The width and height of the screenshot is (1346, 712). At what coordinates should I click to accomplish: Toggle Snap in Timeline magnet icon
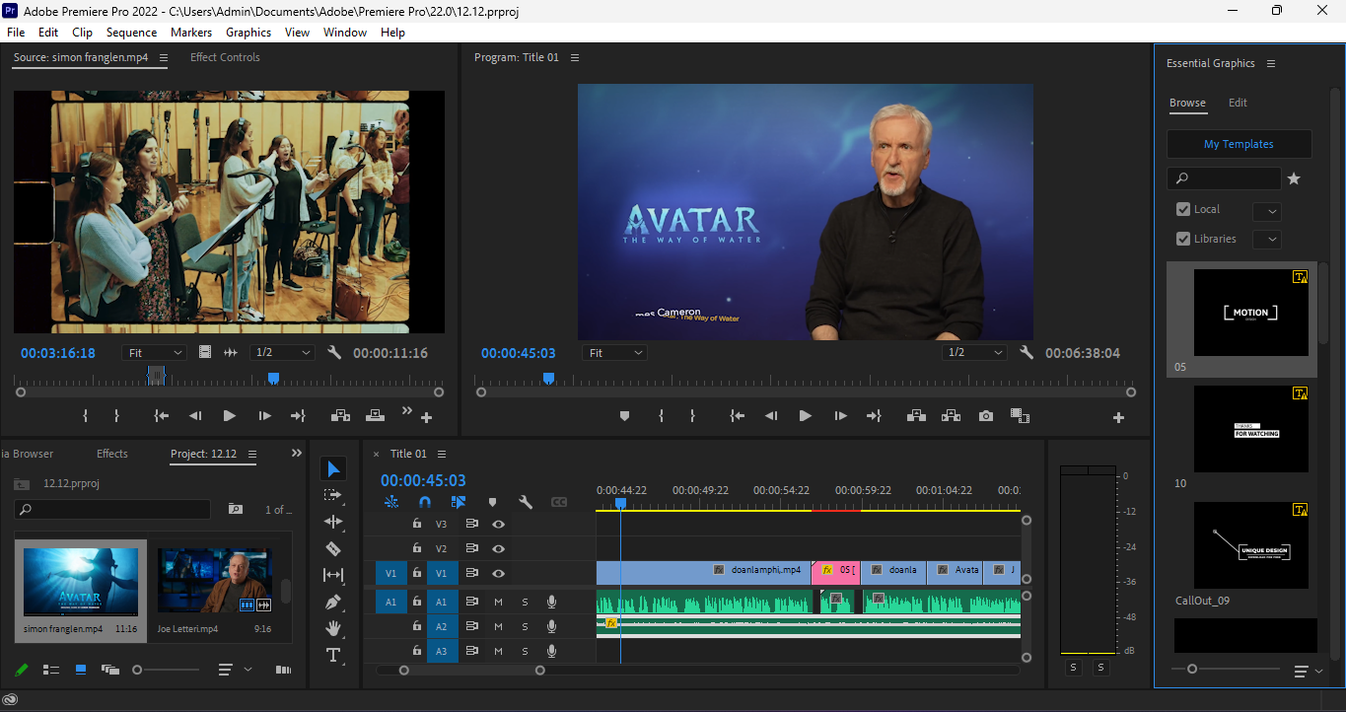click(x=425, y=502)
